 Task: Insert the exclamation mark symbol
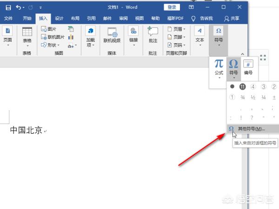point(241,118)
